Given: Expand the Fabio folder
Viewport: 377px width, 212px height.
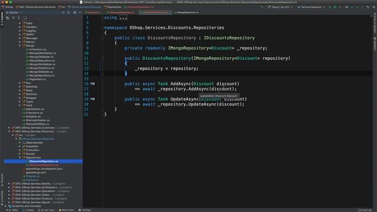Looking at the screenshot, I should click(19, 24).
